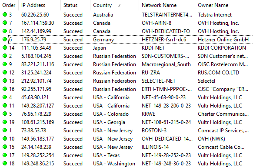The width and height of the screenshot is (253, 168).
Task: Click green status icon for 45.63.90.121
Action: pos(5,97)
